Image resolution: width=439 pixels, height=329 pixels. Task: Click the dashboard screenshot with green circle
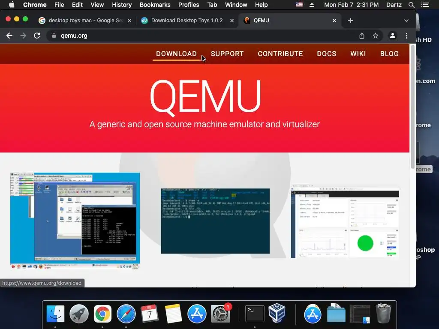345,221
